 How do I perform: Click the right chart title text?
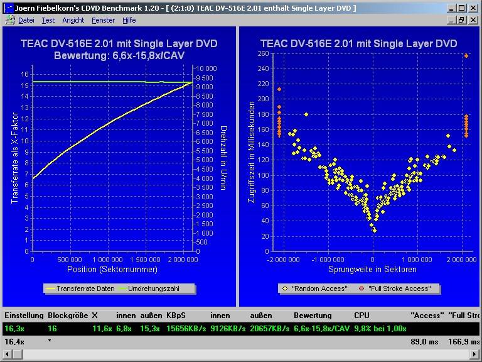359,44
